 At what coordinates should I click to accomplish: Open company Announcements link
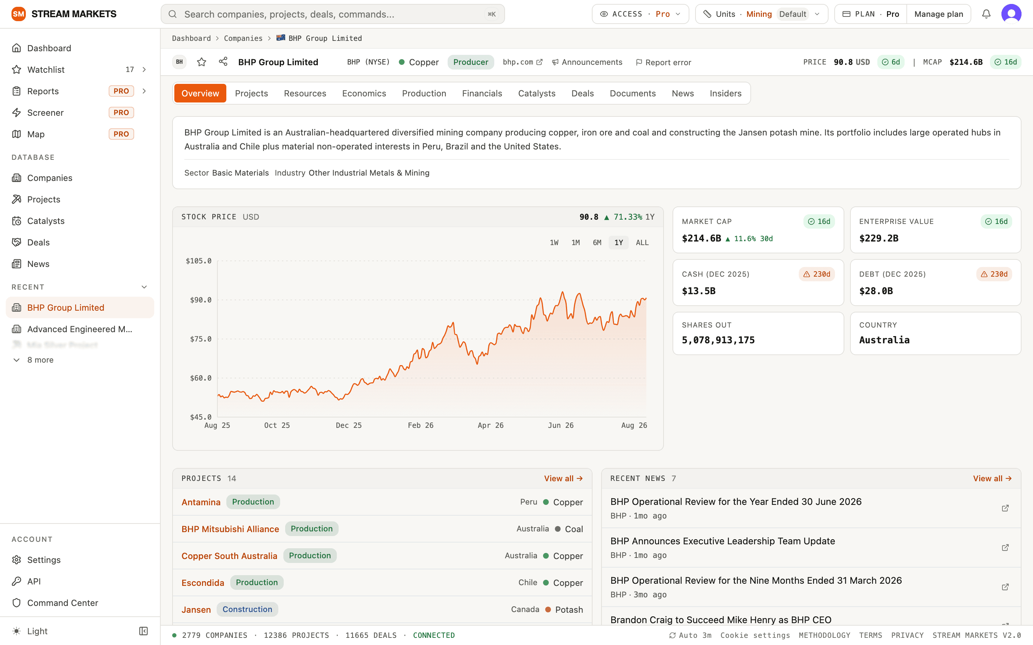tap(587, 62)
